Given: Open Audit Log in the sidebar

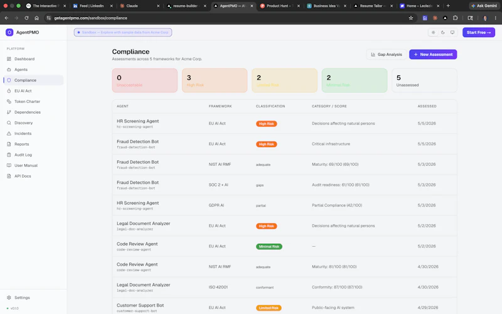Looking at the screenshot, I should pos(23,154).
